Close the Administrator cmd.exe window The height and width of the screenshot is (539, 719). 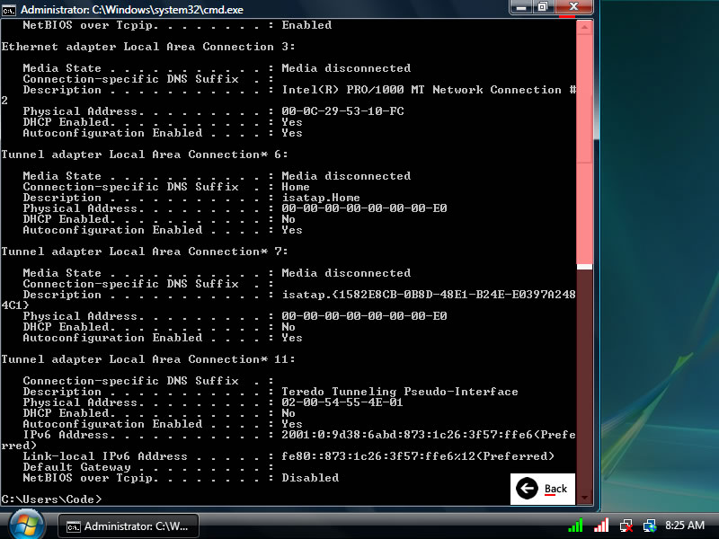[x=573, y=7]
